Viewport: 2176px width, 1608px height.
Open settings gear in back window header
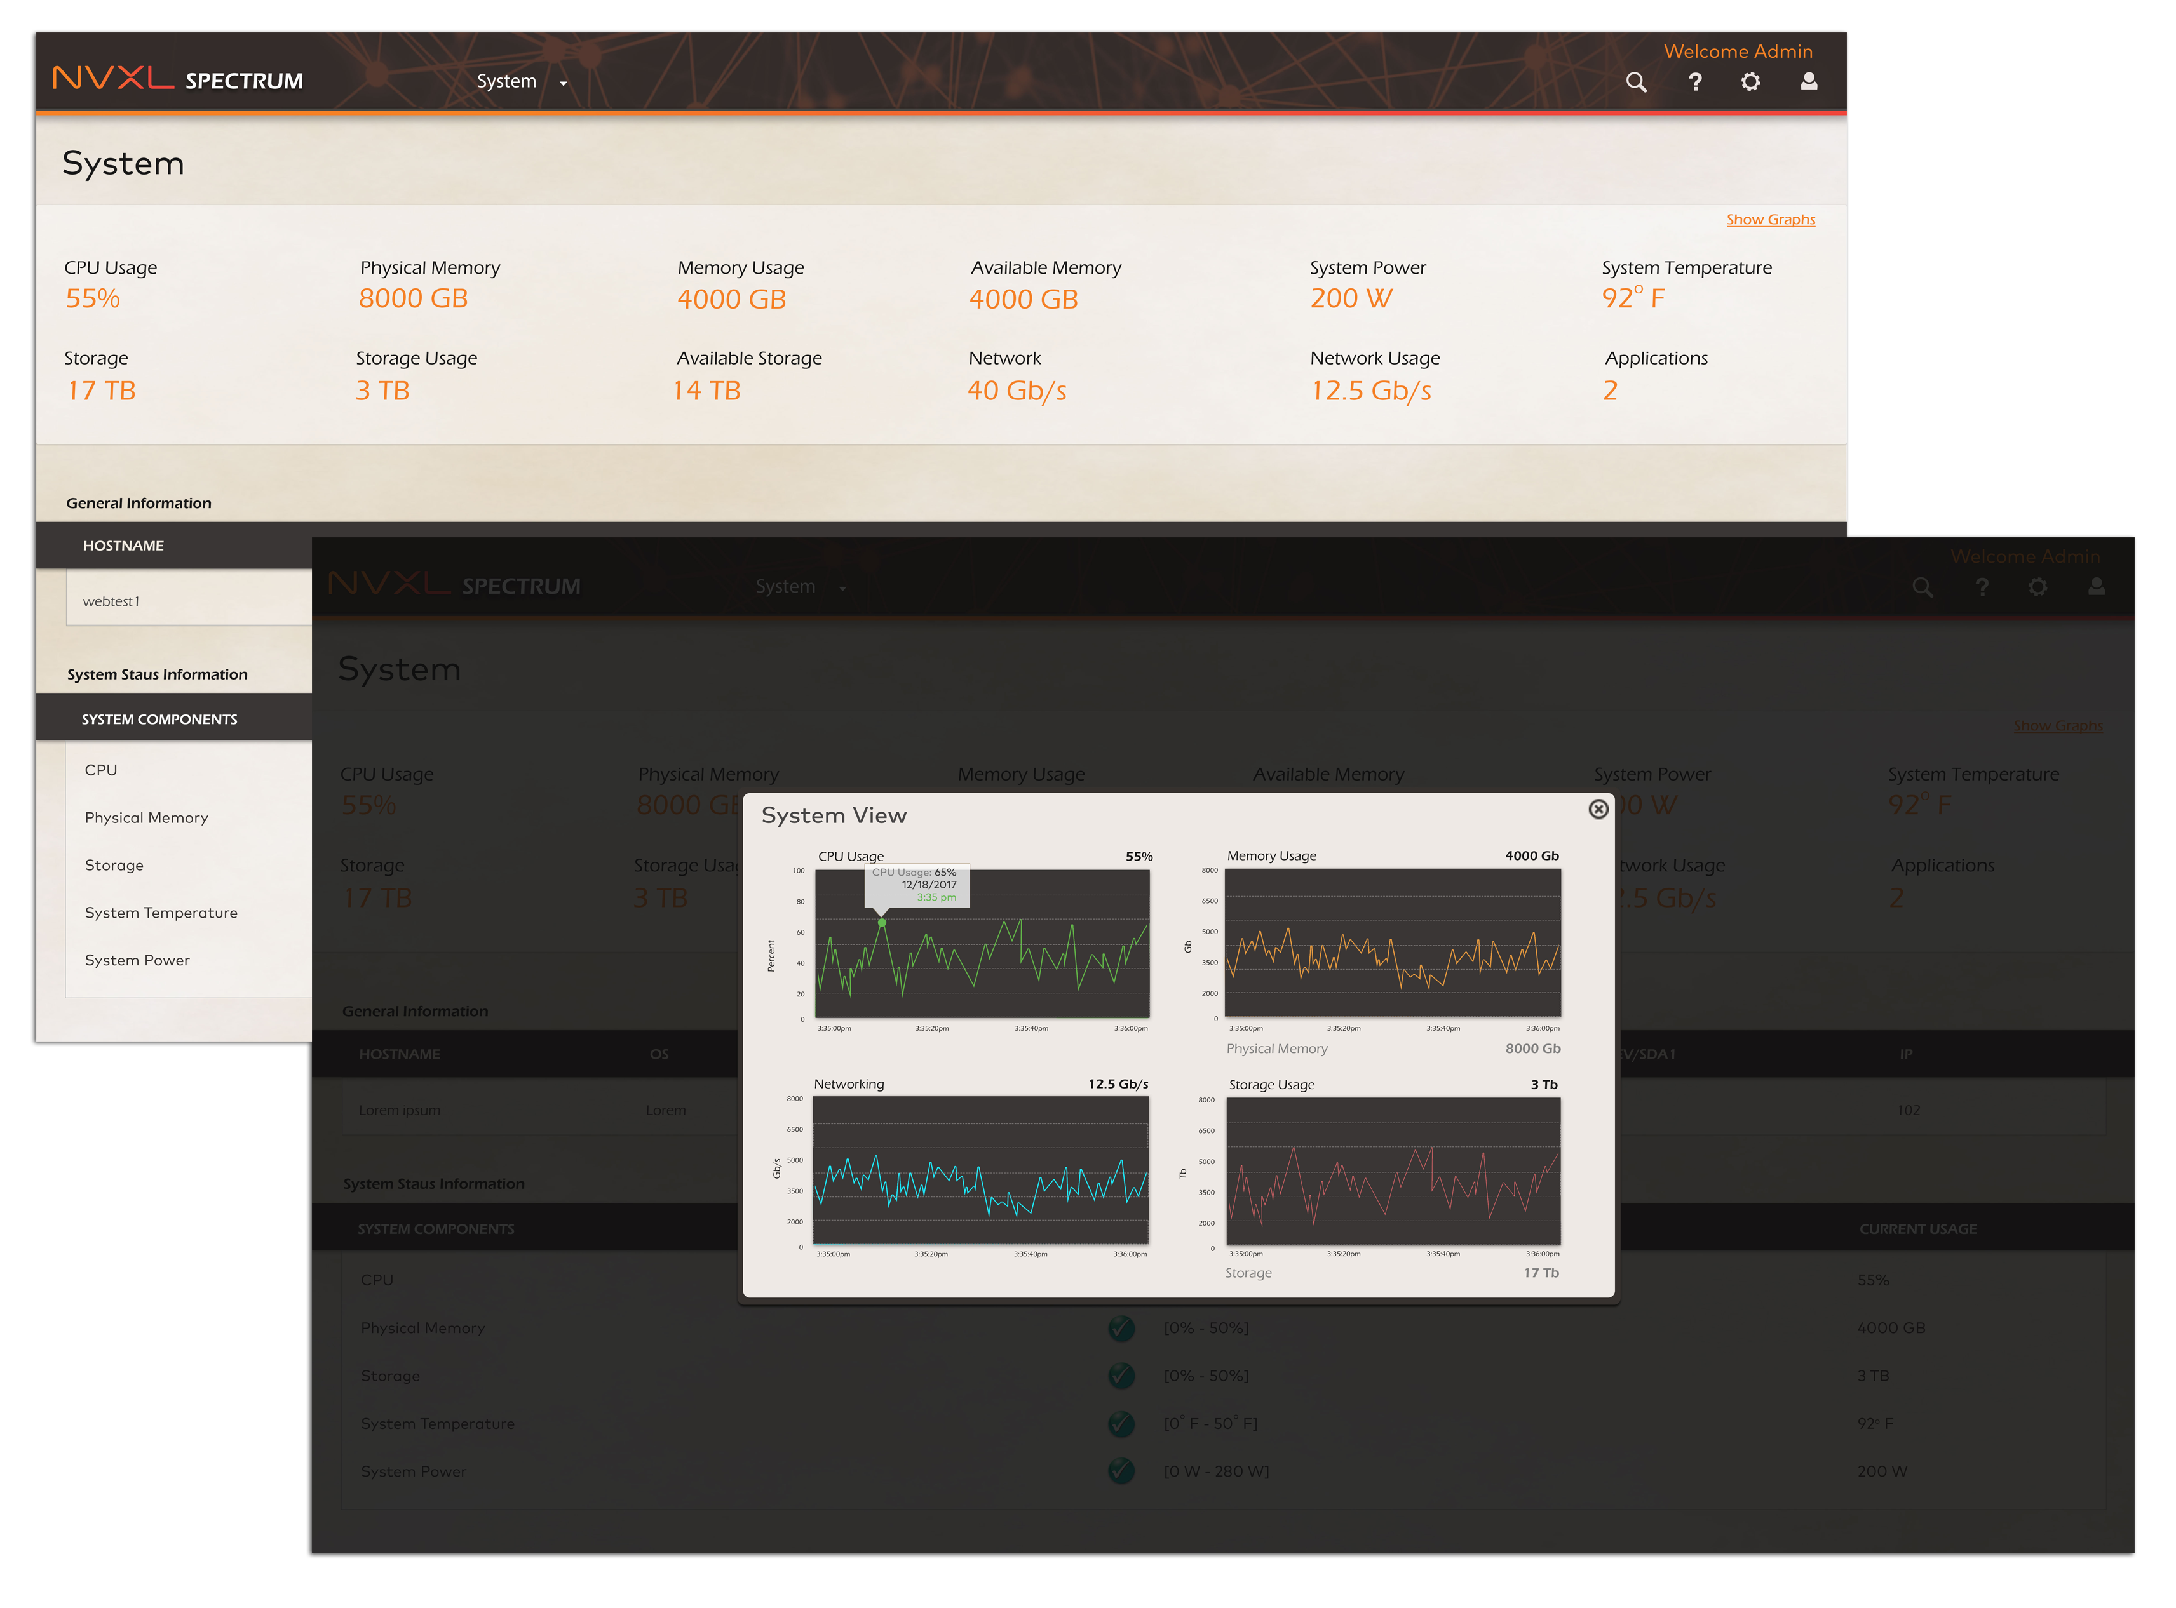[x=1750, y=82]
